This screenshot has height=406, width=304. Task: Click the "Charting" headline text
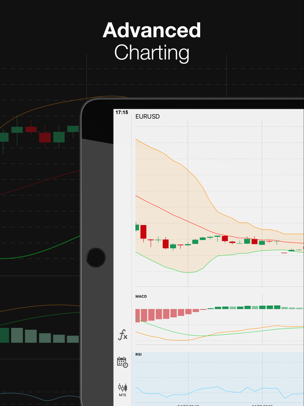152,53
